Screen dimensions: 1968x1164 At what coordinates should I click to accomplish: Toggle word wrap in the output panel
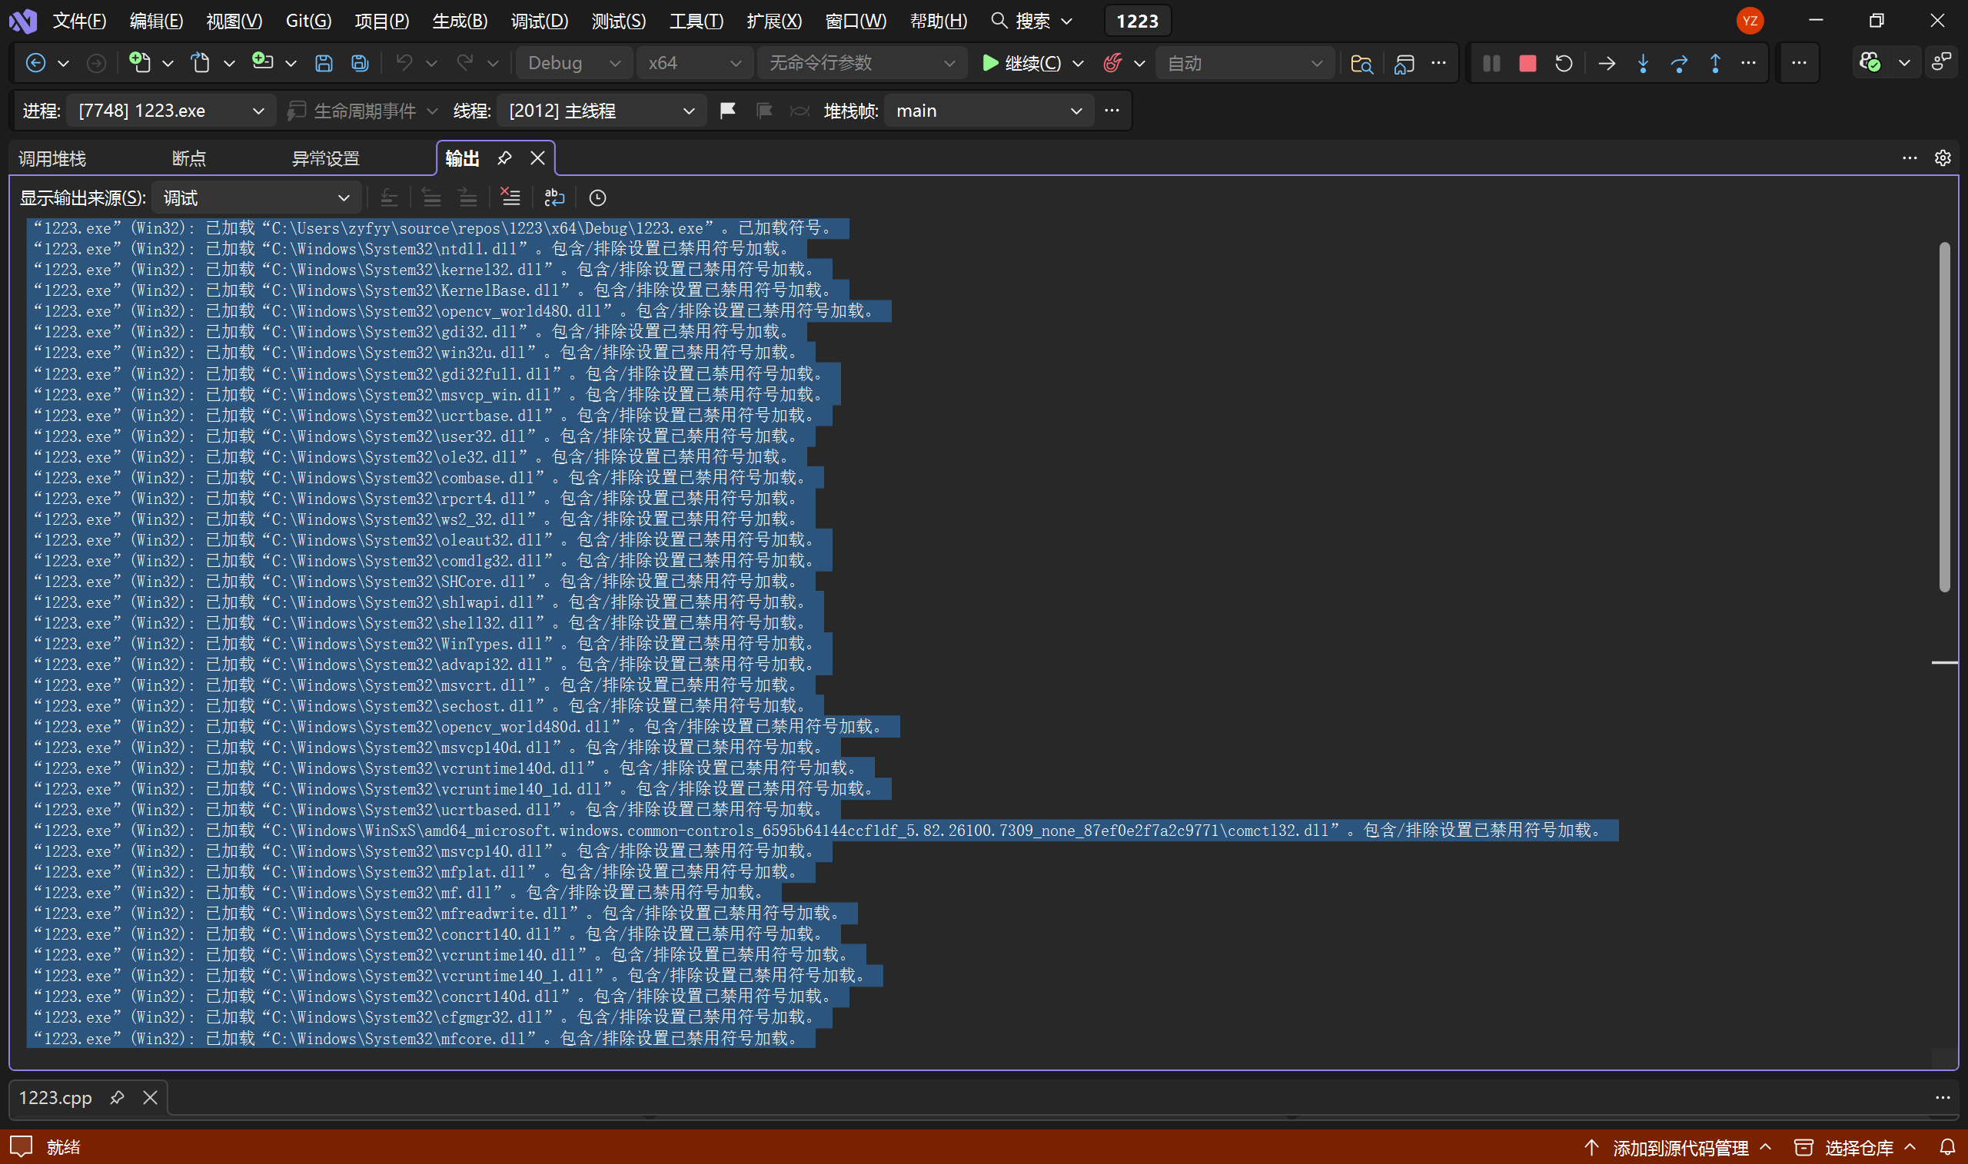tap(554, 197)
